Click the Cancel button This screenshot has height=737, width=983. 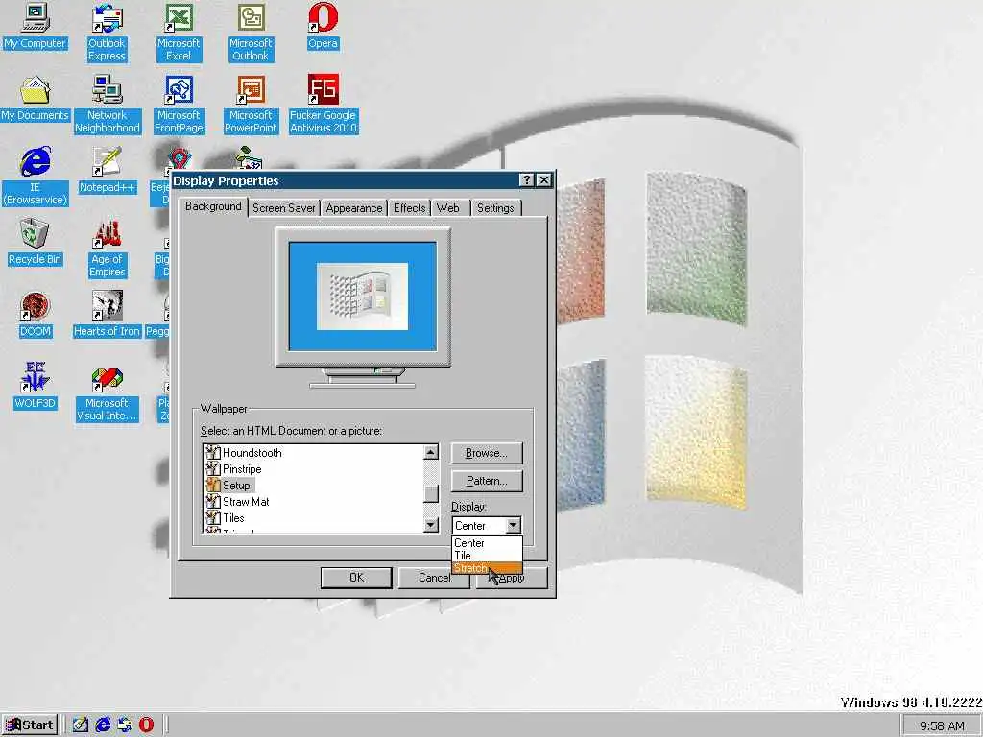pyautogui.click(x=434, y=577)
